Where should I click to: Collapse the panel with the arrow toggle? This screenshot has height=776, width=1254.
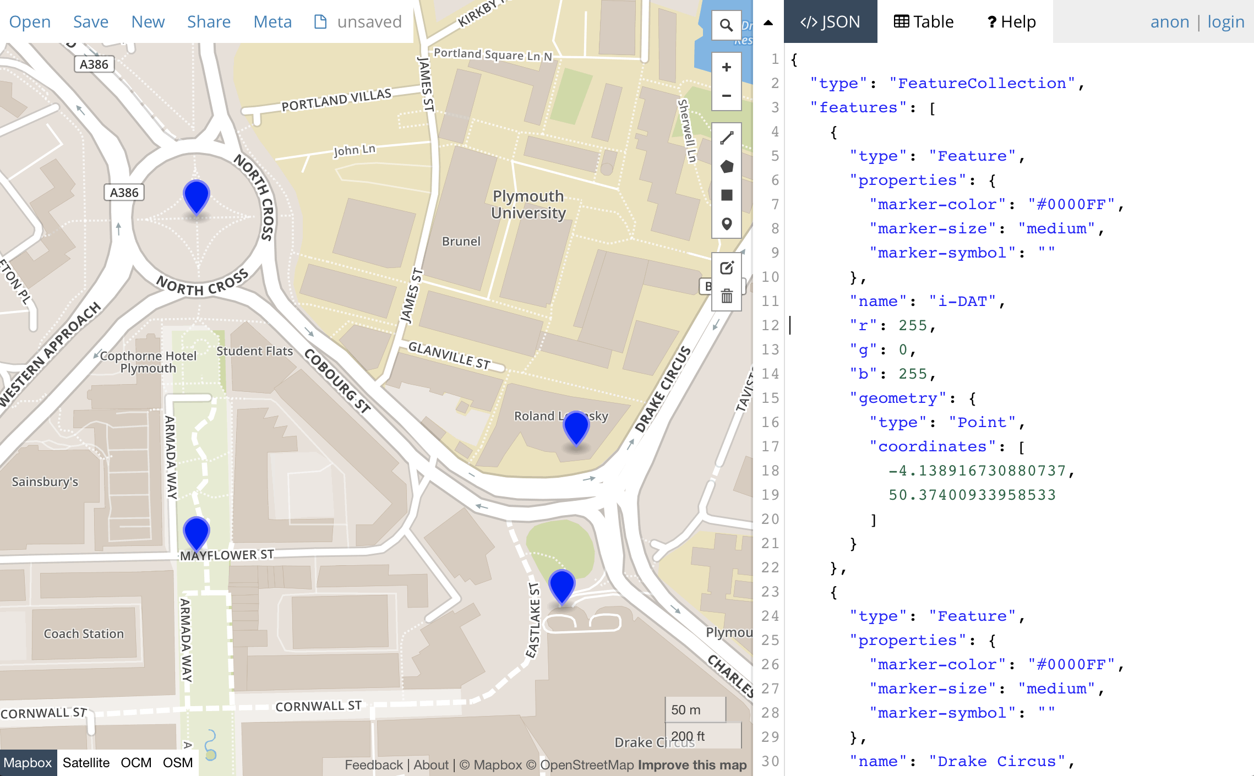[768, 23]
